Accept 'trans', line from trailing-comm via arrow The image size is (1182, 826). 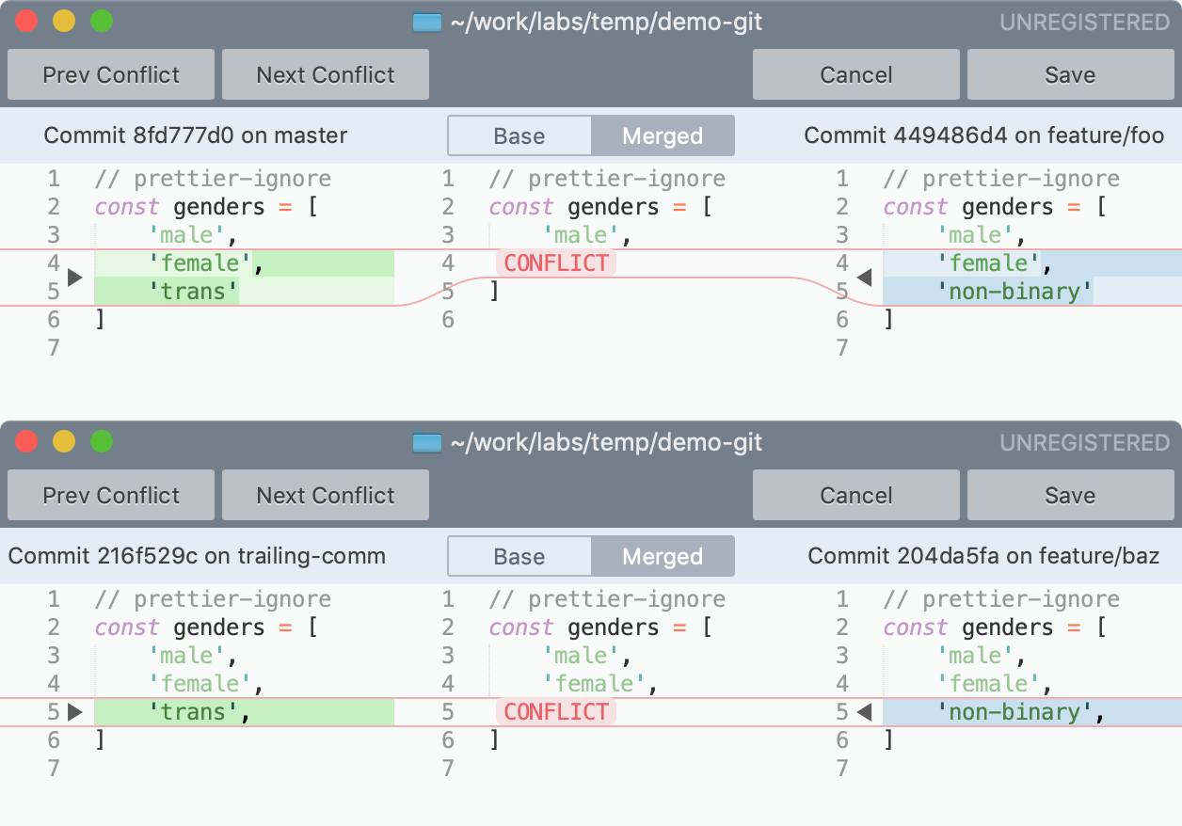click(73, 711)
